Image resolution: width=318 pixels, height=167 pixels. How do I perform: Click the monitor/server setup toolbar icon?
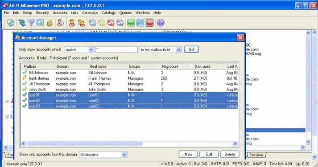coord(10,23)
